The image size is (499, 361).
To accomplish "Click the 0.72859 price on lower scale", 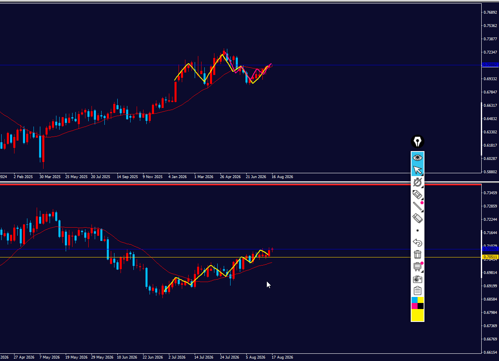I will pos(490,206).
